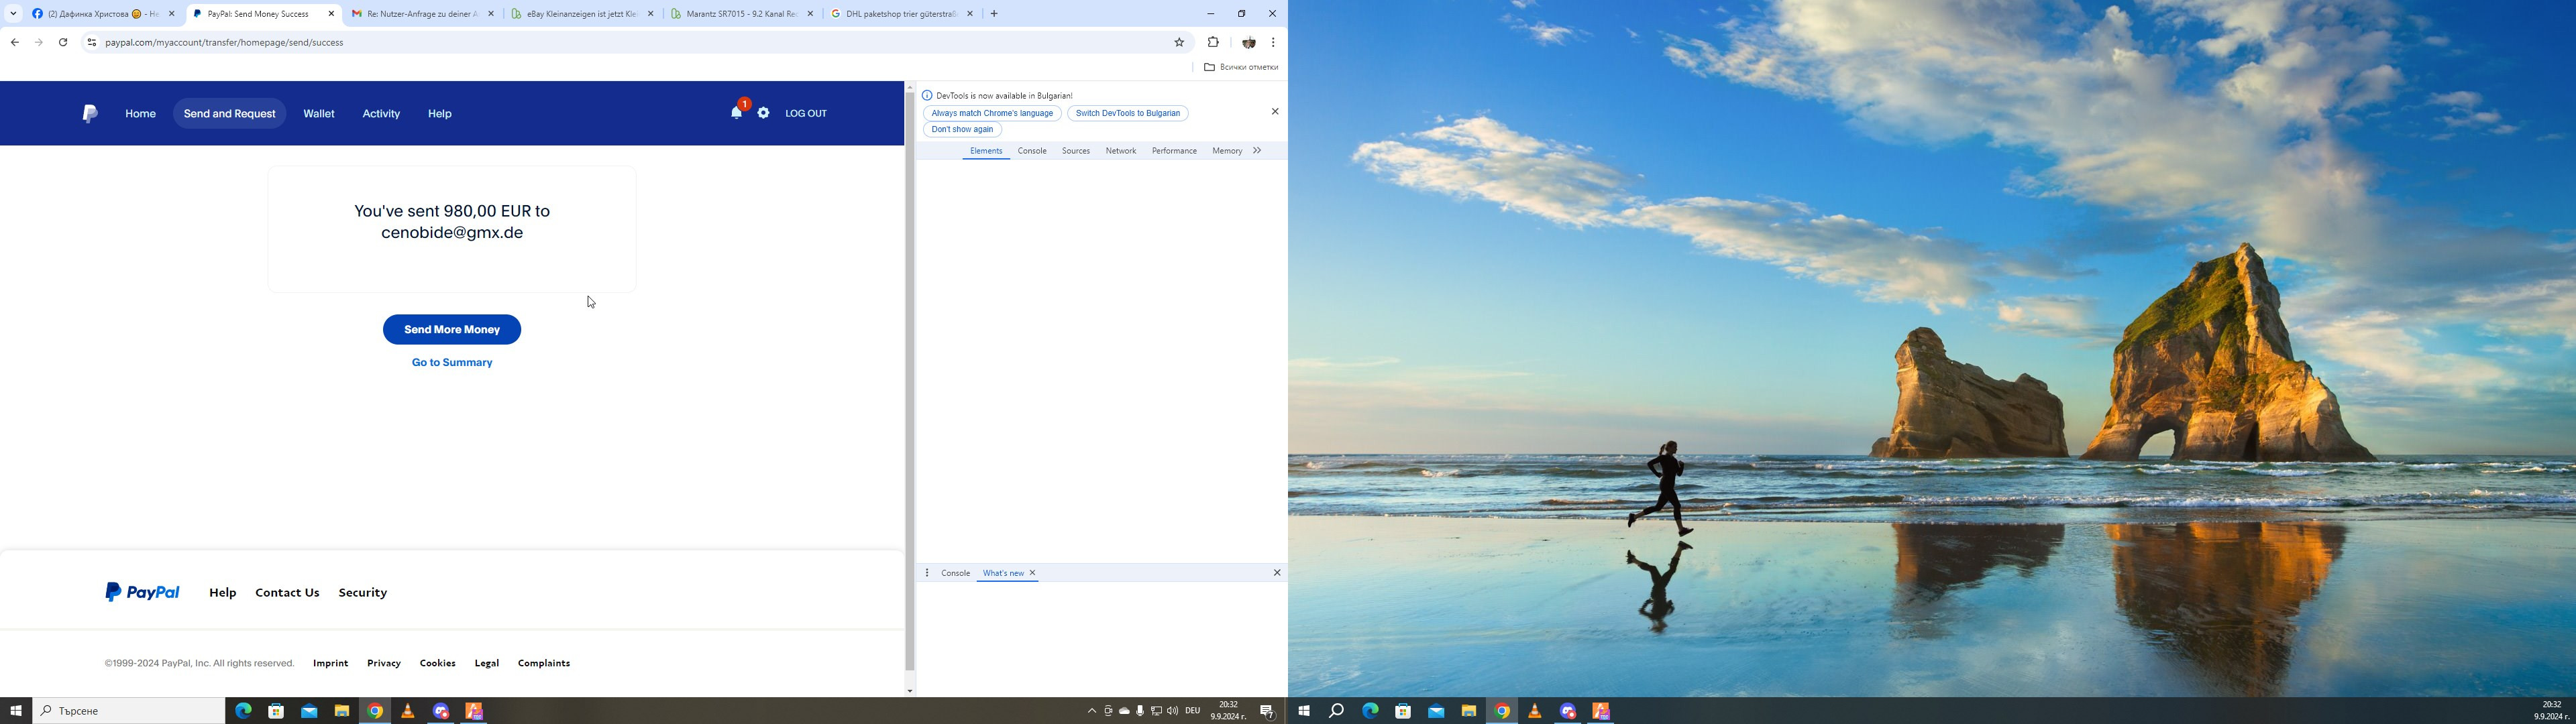Open the Wallet menu item

pyautogui.click(x=319, y=114)
